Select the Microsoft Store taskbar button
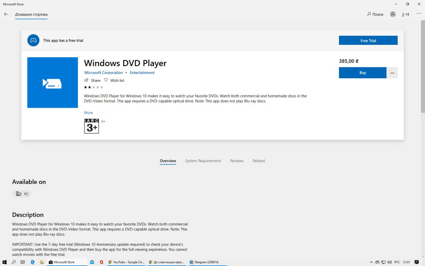 coord(67,262)
